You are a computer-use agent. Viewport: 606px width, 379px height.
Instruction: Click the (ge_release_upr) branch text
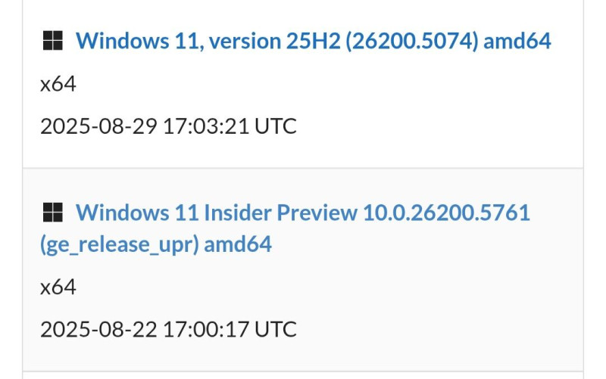120,244
